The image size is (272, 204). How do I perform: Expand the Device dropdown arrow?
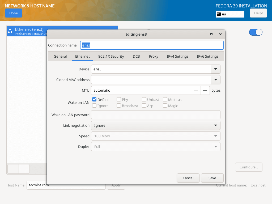(215, 69)
